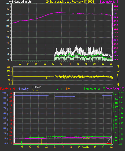This screenshot has width=125, height=151.
Task: Click "50" on the blue humidity axis
Action: (5, 118)
